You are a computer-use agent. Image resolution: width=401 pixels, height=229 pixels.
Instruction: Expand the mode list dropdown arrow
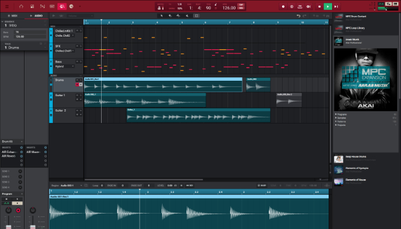(80, 6)
